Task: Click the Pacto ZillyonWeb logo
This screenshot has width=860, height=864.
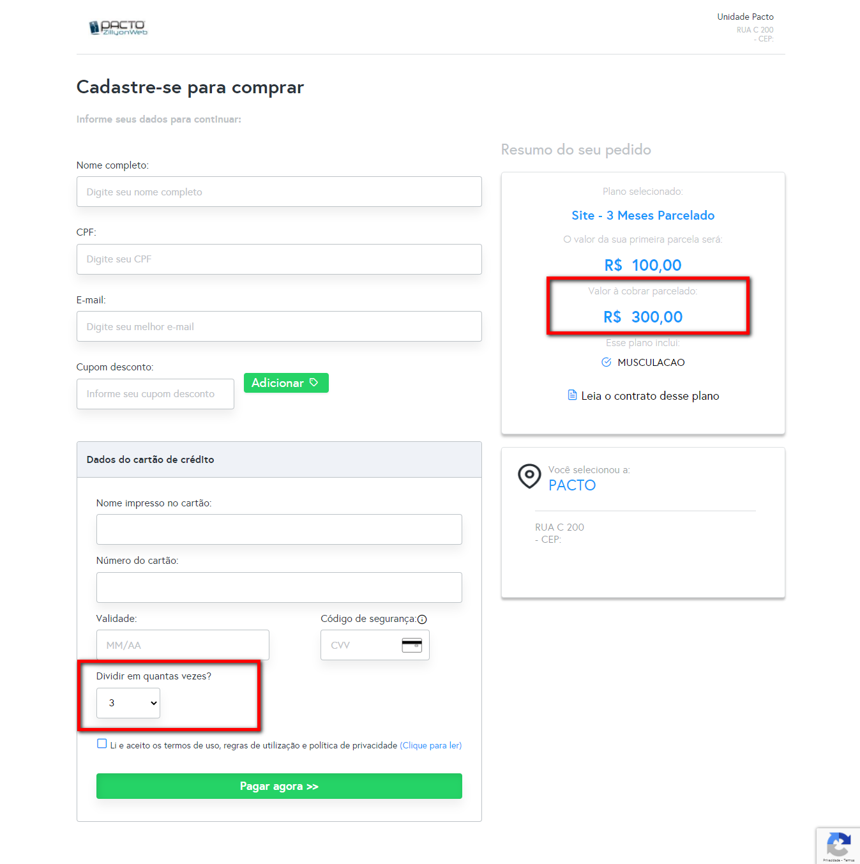Action: [118, 27]
